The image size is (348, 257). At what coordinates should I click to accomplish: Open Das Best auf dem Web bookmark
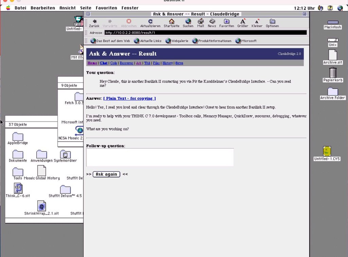110,41
